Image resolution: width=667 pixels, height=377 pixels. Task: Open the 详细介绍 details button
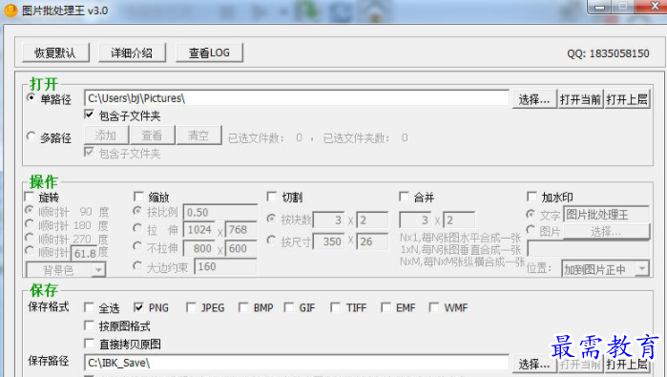pyautogui.click(x=132, y=52)
